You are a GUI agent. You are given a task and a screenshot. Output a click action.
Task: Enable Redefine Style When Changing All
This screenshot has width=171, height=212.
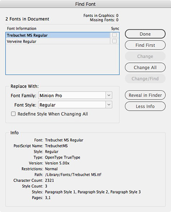click(13, 114)
